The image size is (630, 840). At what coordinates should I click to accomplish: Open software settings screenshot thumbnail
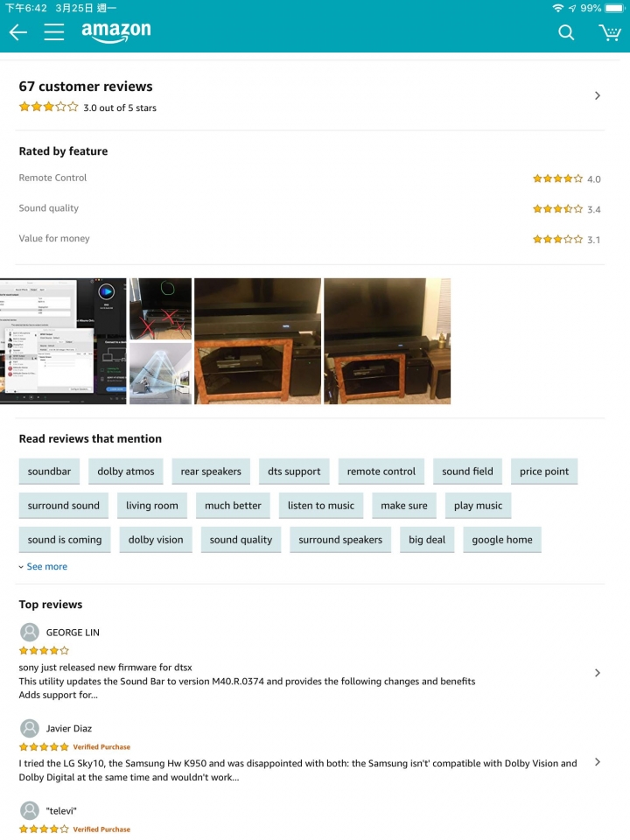click(x=63, y=341)
